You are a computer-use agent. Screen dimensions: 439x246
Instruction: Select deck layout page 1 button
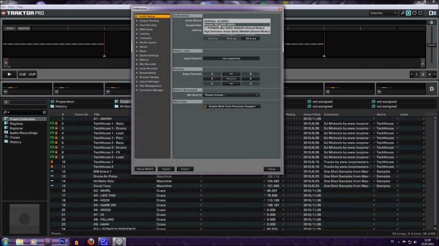point(417,74)
